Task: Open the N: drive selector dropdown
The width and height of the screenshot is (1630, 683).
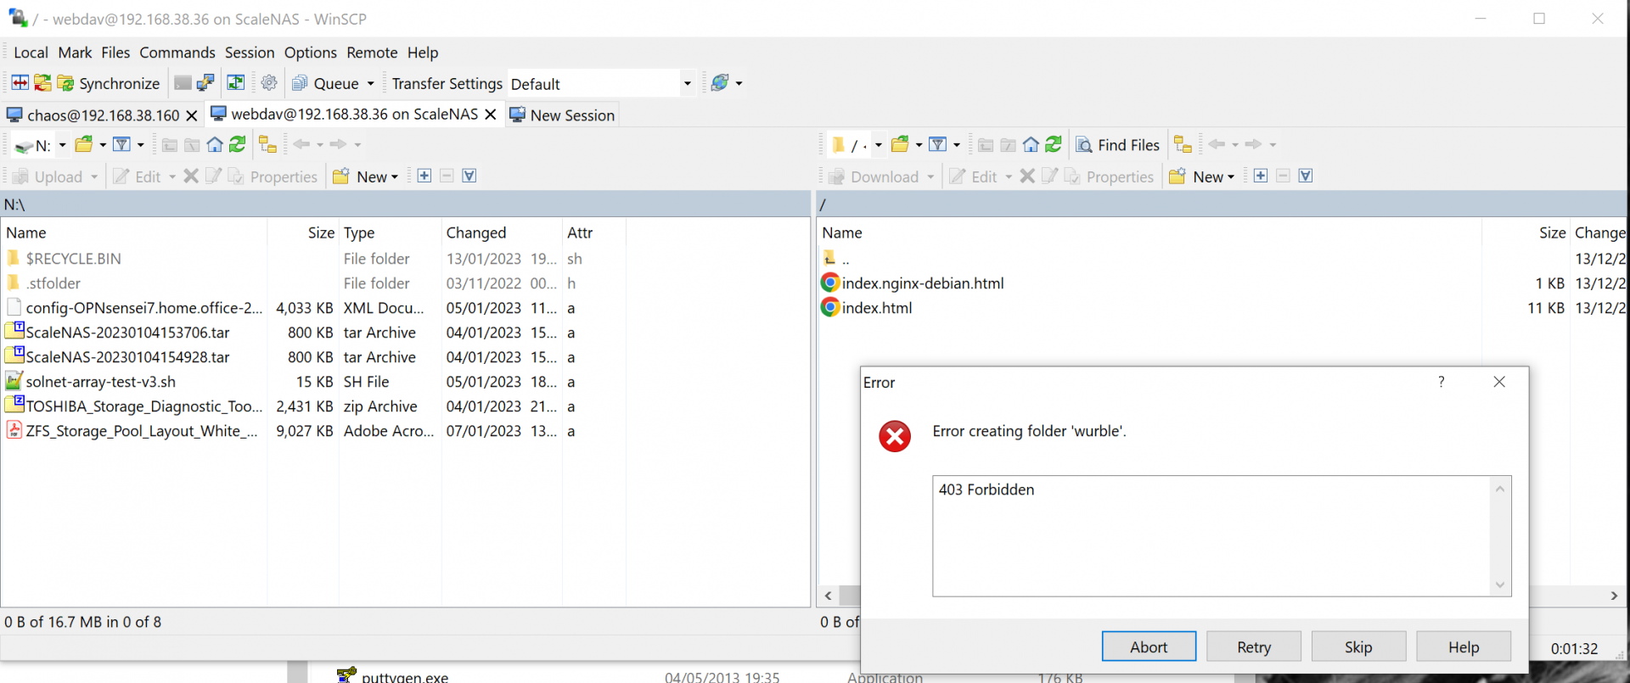Action: 62,145
